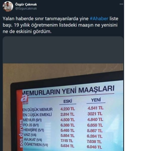Click the A HBR channel logo in the photo
The width and height of the screenshot is (151, 151).
click(x=25, y=99)
